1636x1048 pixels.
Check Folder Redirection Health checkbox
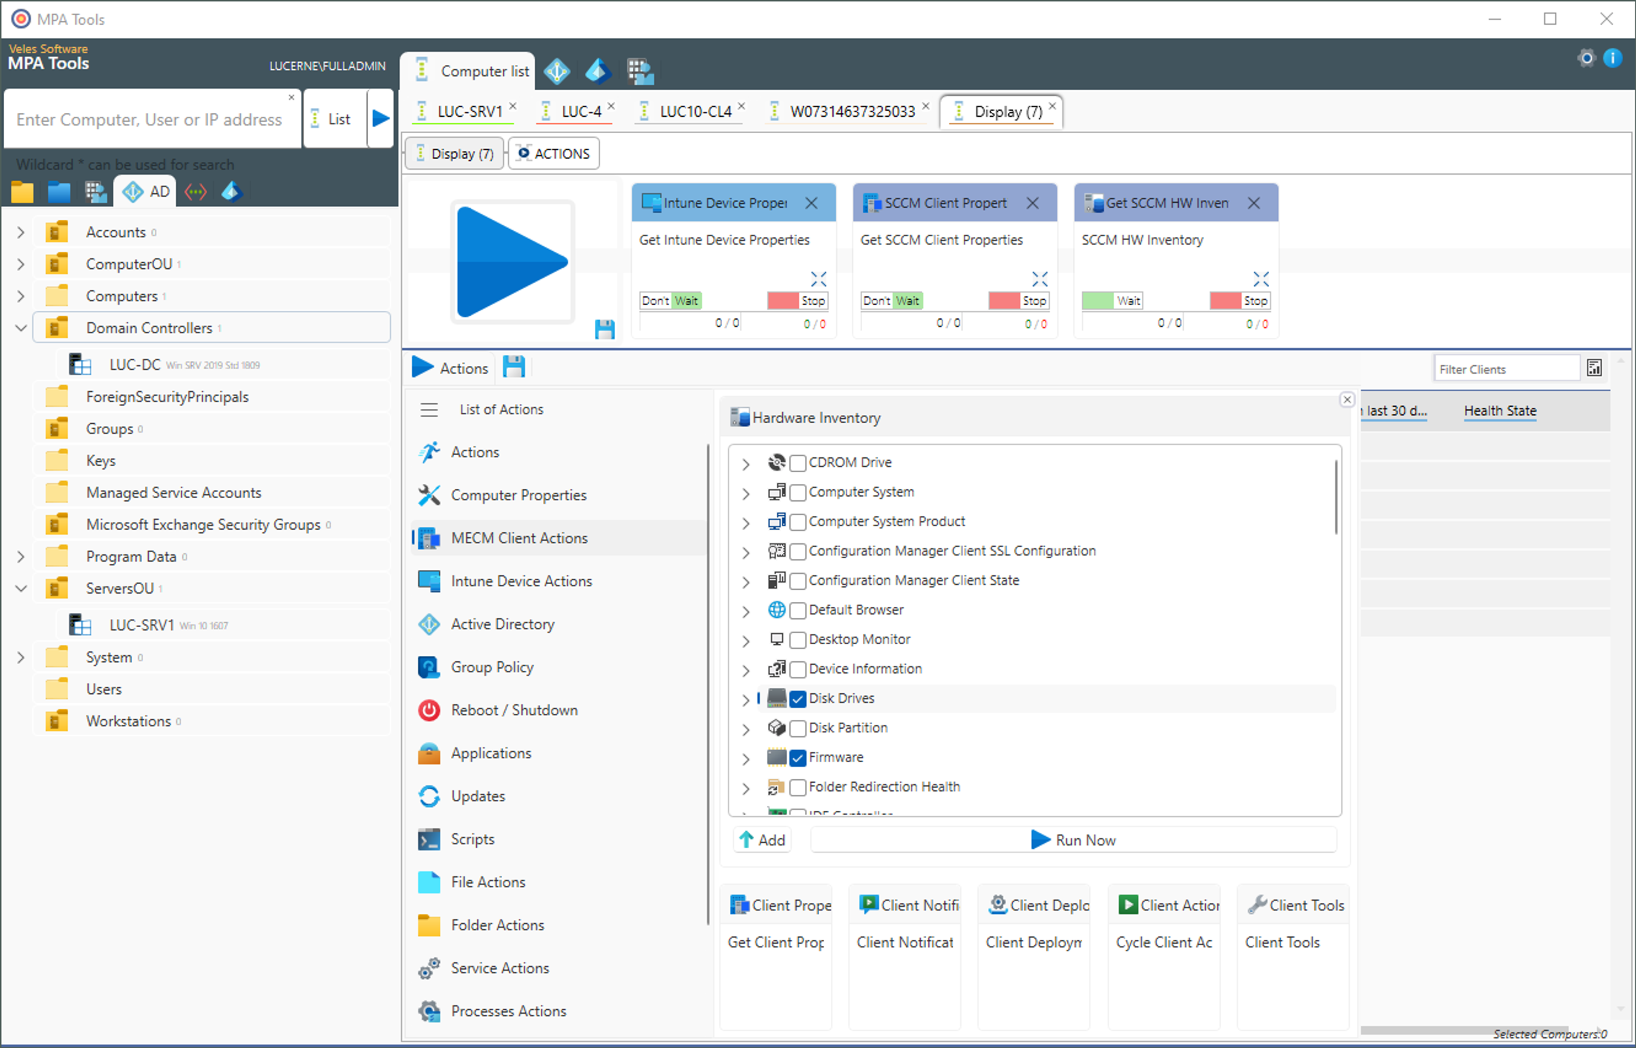[x=798, y=787]
